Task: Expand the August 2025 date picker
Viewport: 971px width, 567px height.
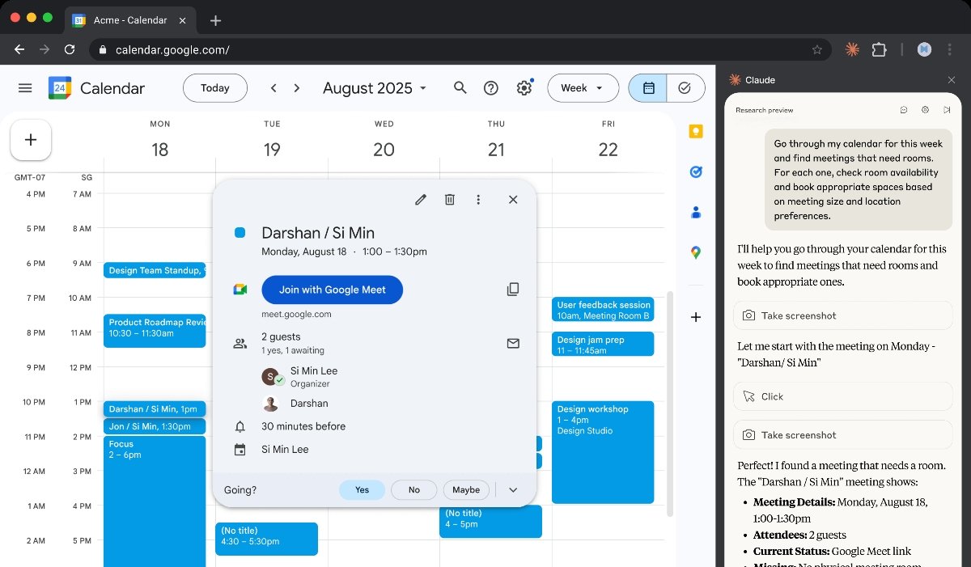Action: (422, 88)
